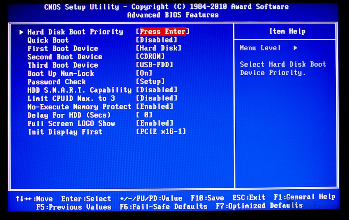The image size is (349, 220).
Task: Click the CMOS Setup Utility copyright header
Action: point(166,7)
